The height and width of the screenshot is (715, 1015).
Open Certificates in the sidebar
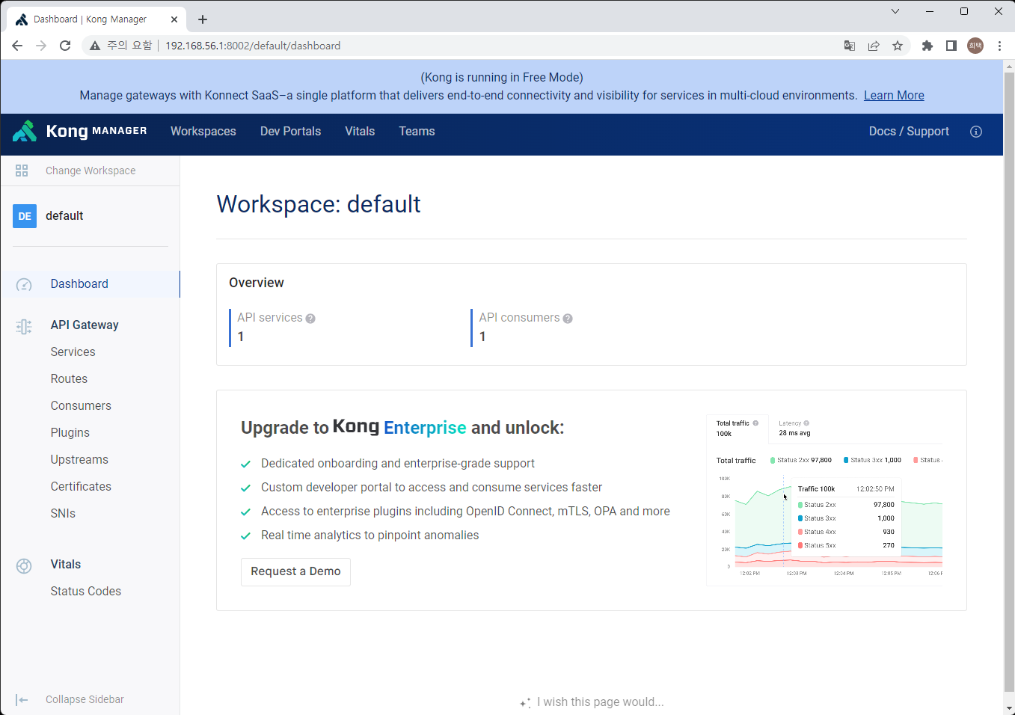[x=81, y=486]
